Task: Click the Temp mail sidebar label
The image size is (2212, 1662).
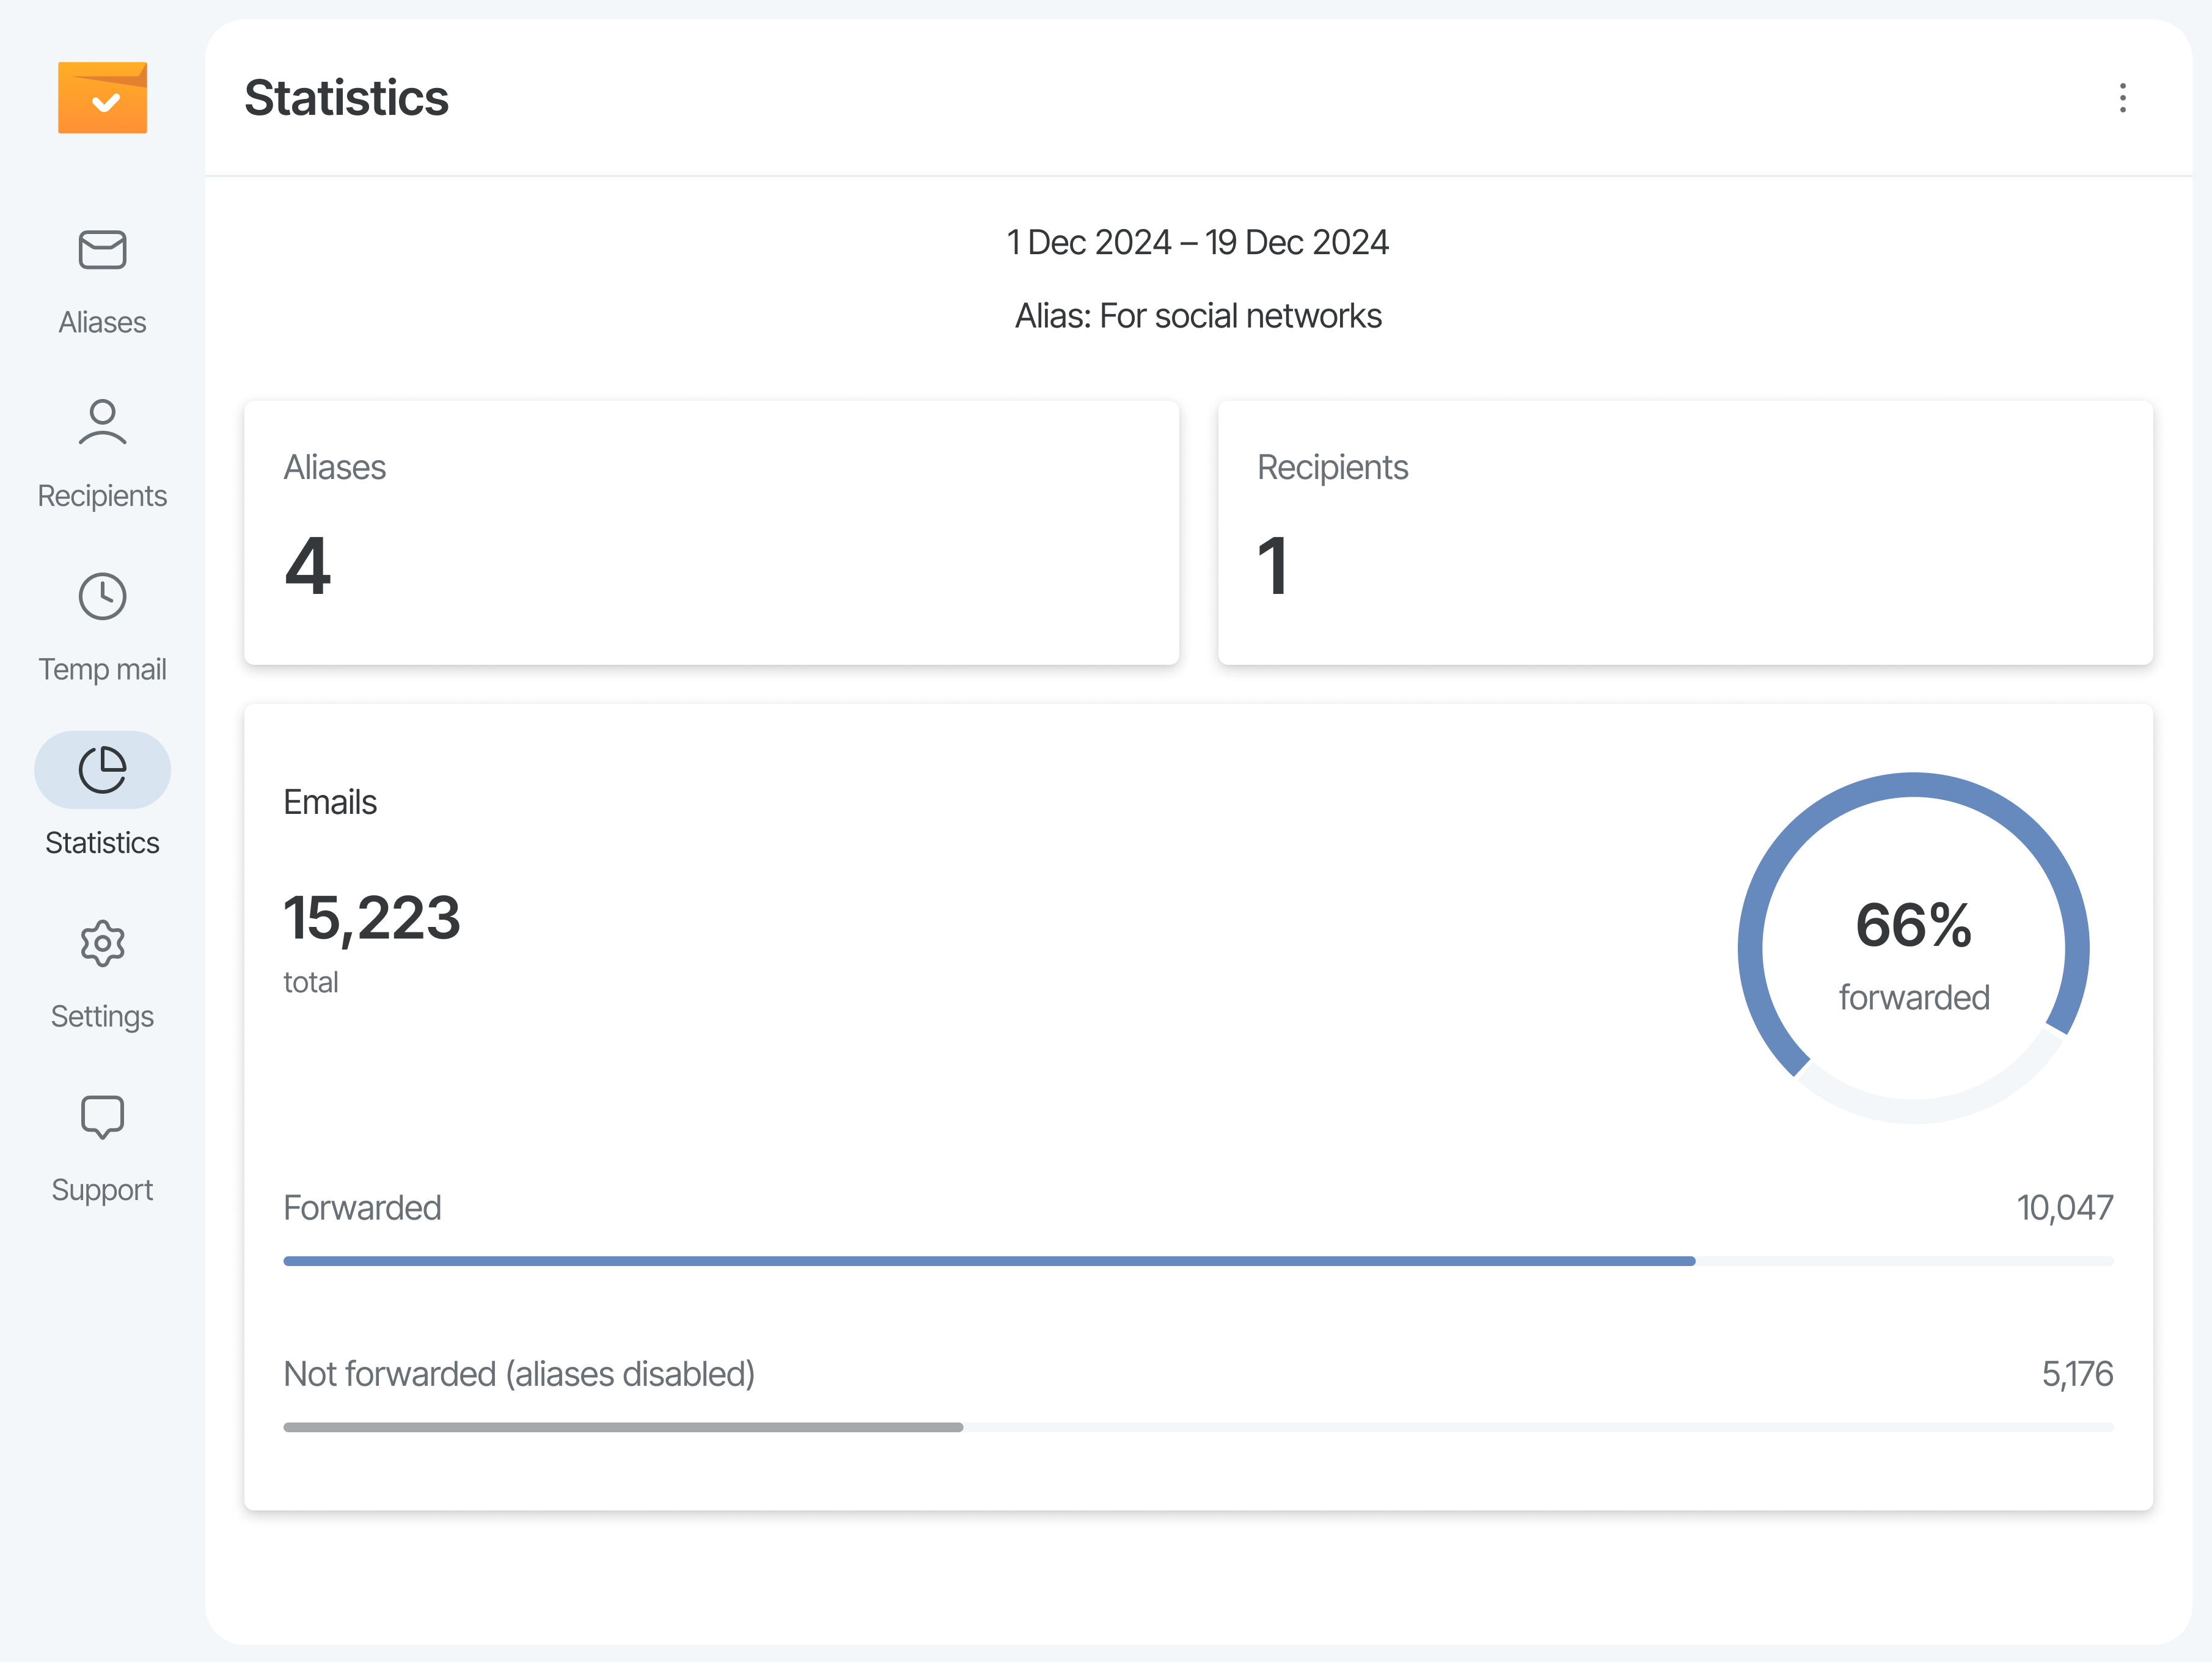Action: pos(102,669)
